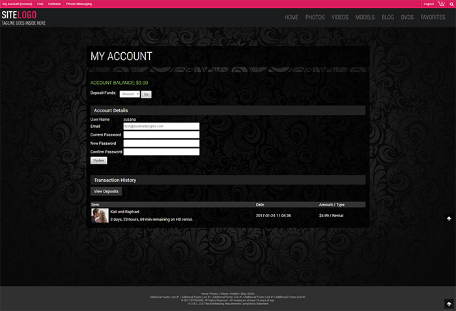Open My Account (zuzana) link

(x=17, y=4)
